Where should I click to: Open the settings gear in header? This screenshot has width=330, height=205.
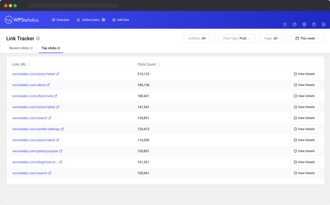coord(304,24)
